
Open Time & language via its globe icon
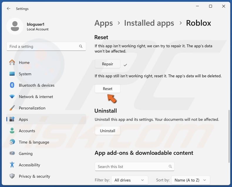tap(12, 142)
